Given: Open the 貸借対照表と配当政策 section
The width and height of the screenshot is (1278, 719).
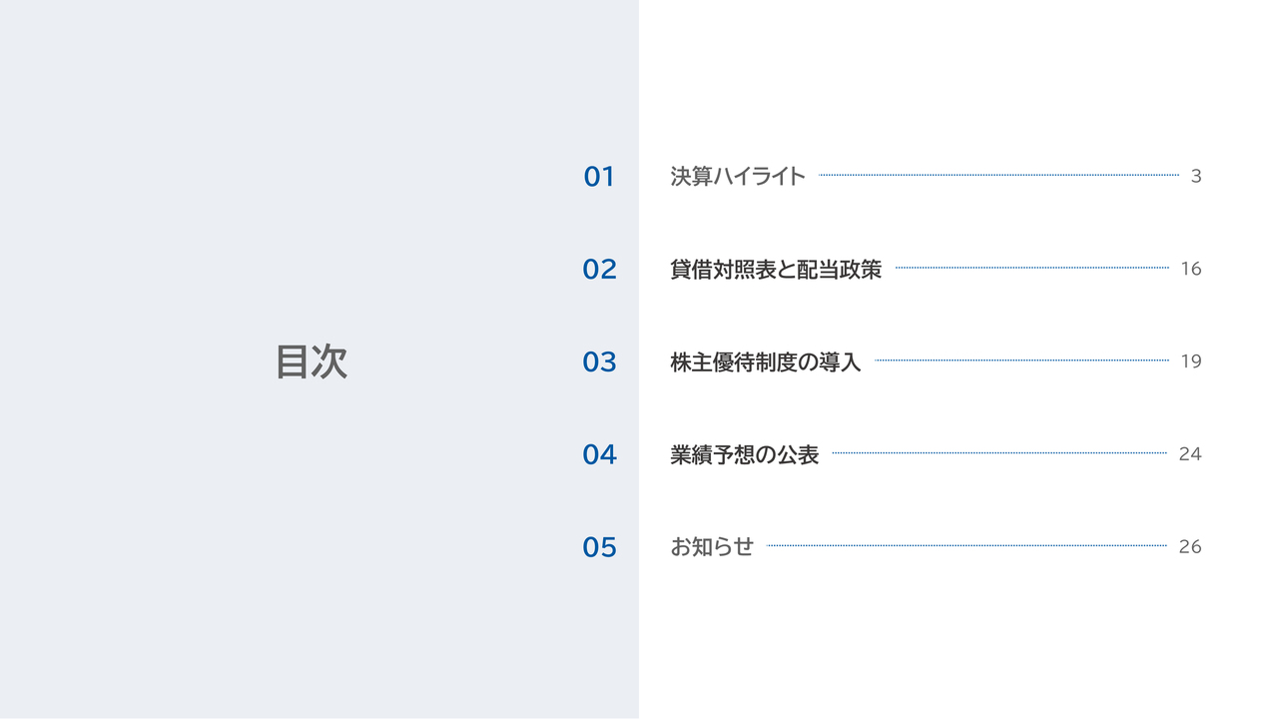Looking at the screenshot, I should 776,270.
